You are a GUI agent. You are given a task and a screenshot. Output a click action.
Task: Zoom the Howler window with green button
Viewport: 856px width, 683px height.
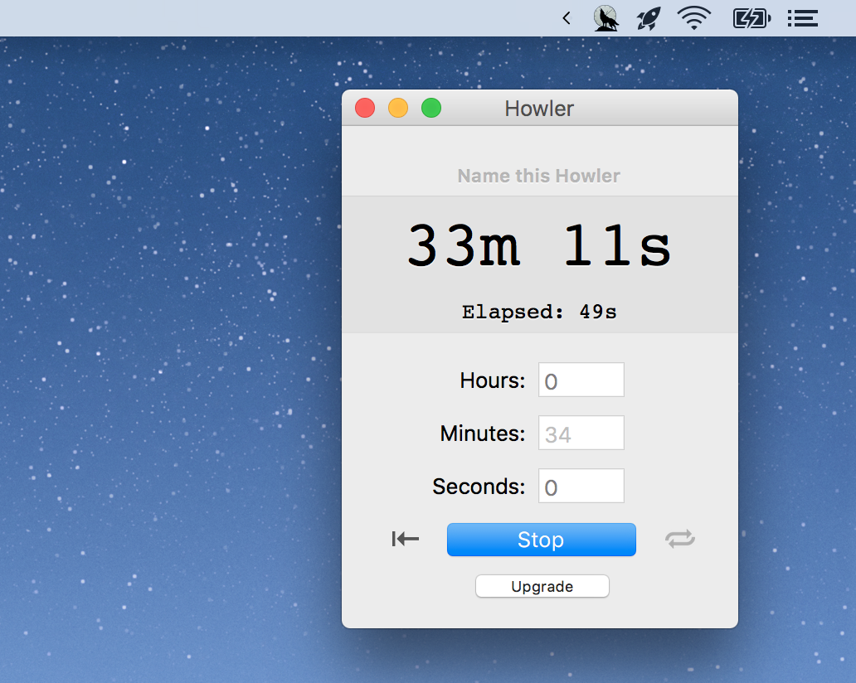(x=431, y=108)
